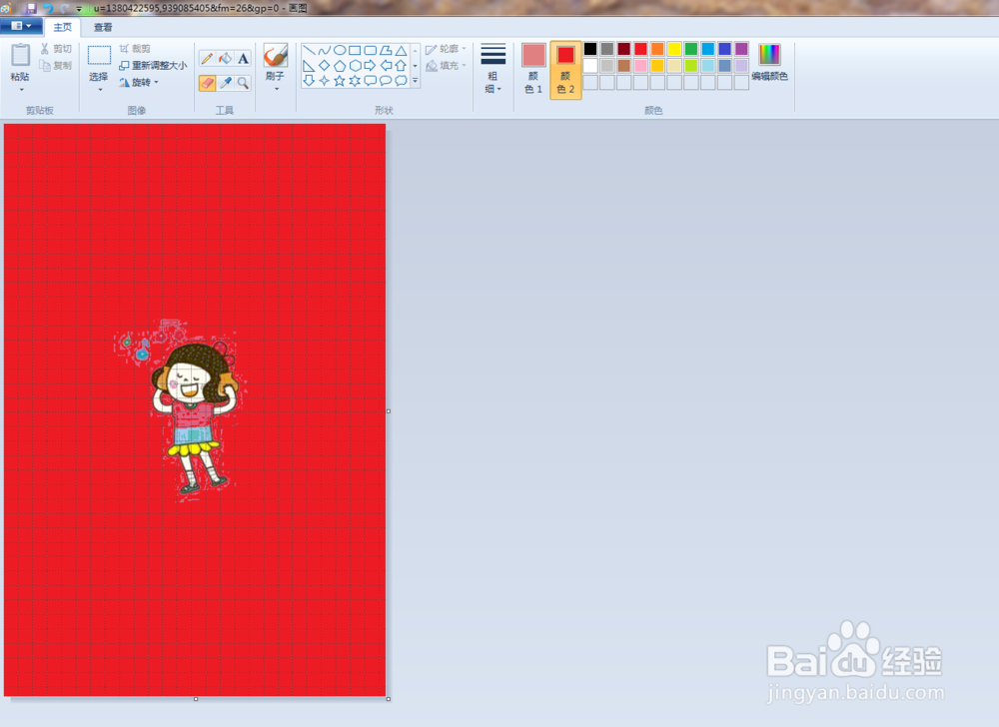Expand the Select (选择) dropdown arrow
Image resolution: width=999 pixels, height=727 pixels.
[99, 90]
